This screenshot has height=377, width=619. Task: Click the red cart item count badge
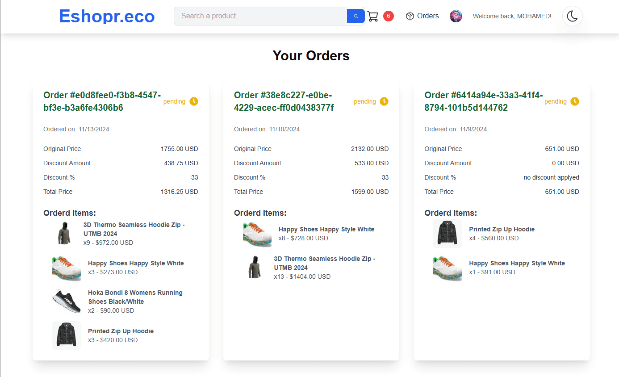tap(388, 16)
